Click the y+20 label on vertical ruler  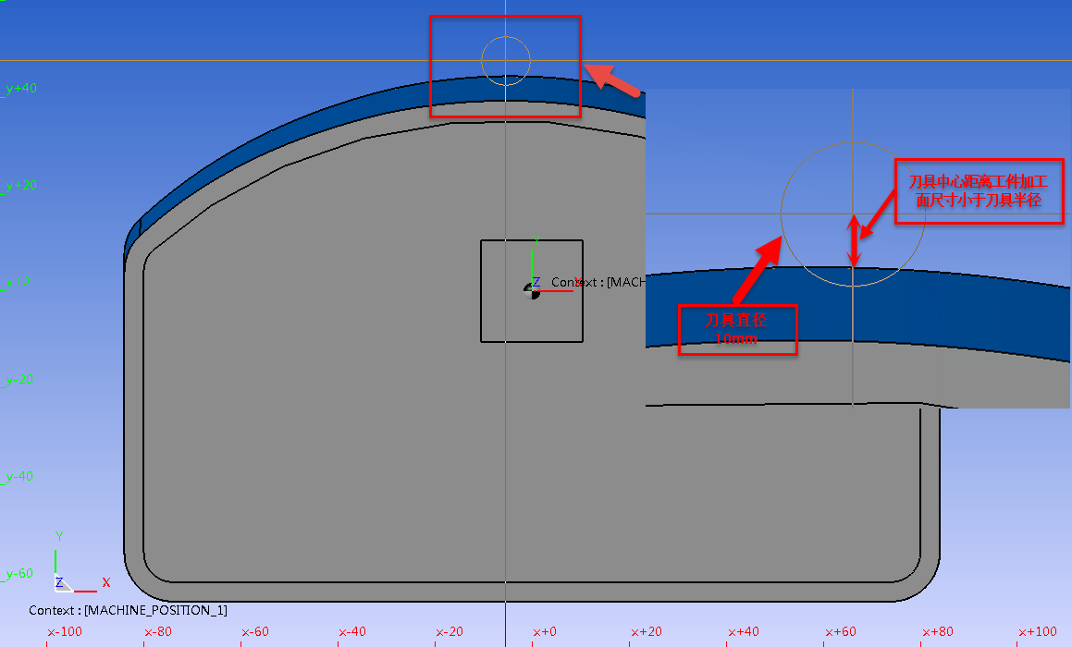point(19,186)
